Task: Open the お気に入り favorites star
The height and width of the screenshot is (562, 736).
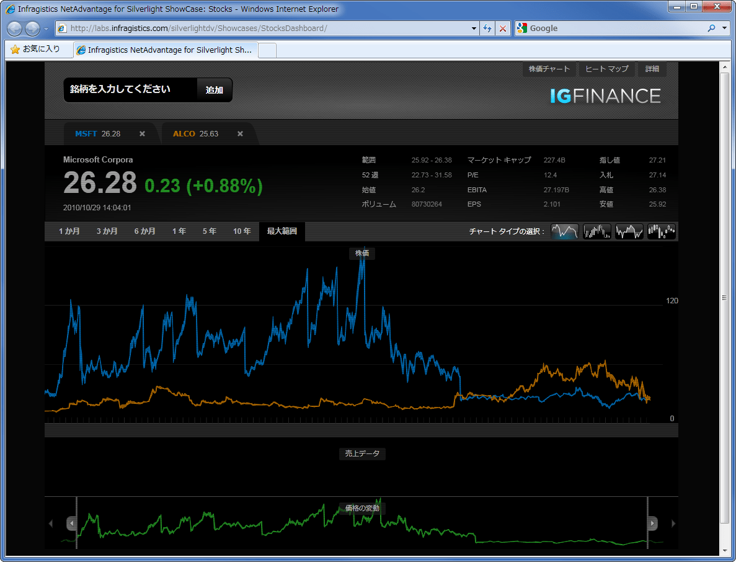Action: [x=16, y=49]
